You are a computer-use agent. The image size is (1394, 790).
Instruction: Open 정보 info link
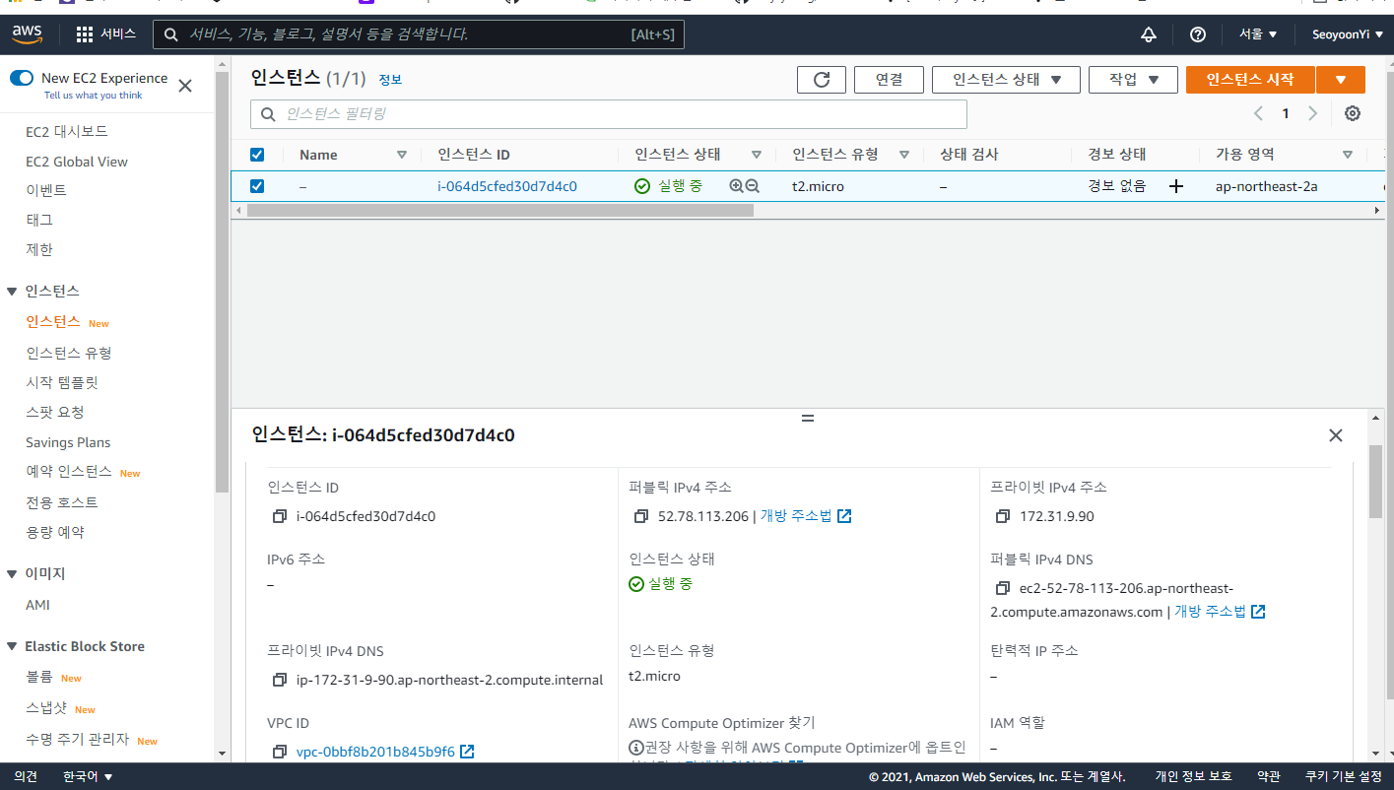[390, 80]
